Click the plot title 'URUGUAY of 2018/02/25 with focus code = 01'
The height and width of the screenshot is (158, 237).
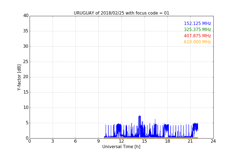pos(121,13)
